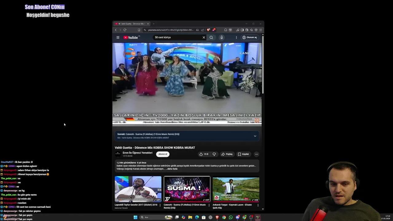This screenshot has height=221, width=393.
Task: Go to YouTube home via logo
Action: pos(131,37)
